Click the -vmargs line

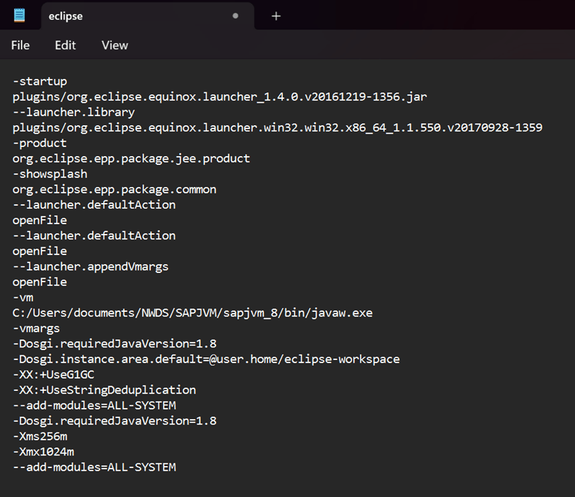tap(36, 328)
